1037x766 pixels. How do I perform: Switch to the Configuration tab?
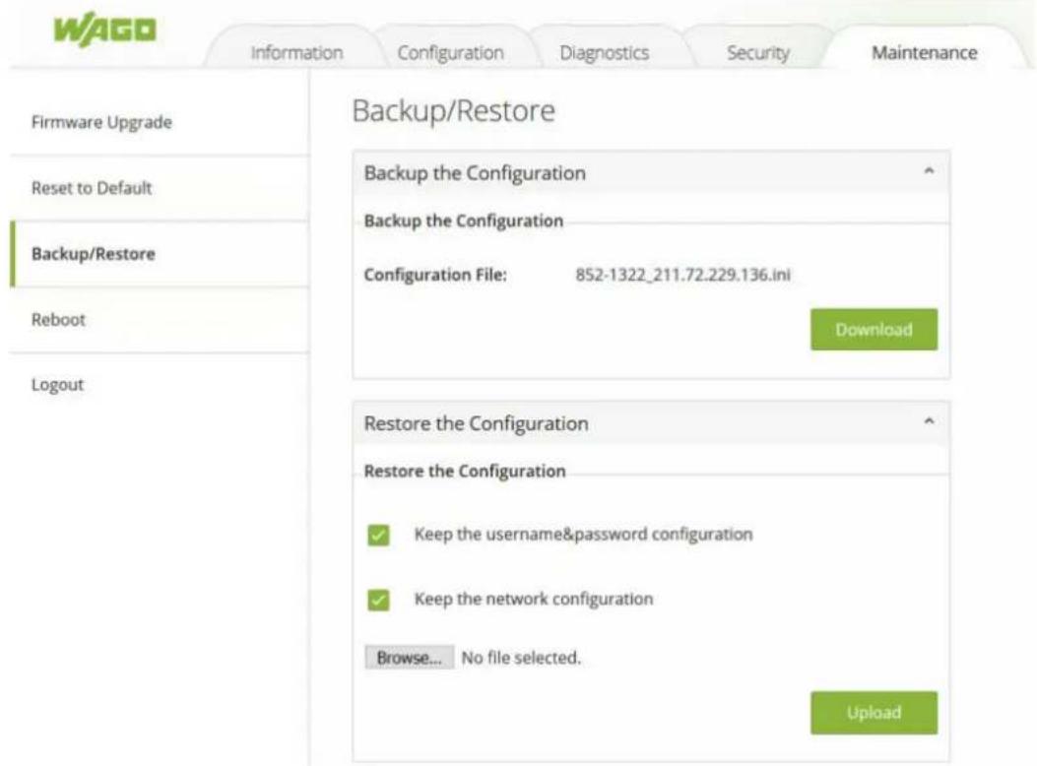pyautogui.click(x=450, y=52)
